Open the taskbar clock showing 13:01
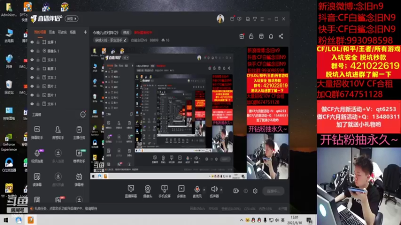The height and width of the screenshot is (225, 401). point(294,220)
